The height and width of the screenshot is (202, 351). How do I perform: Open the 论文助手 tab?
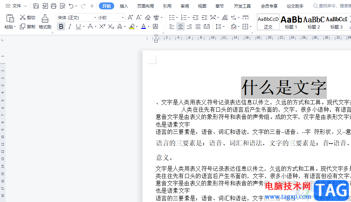click(x=295, y=6)
